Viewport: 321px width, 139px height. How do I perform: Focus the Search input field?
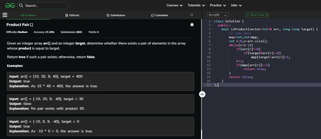pos(43,5)
